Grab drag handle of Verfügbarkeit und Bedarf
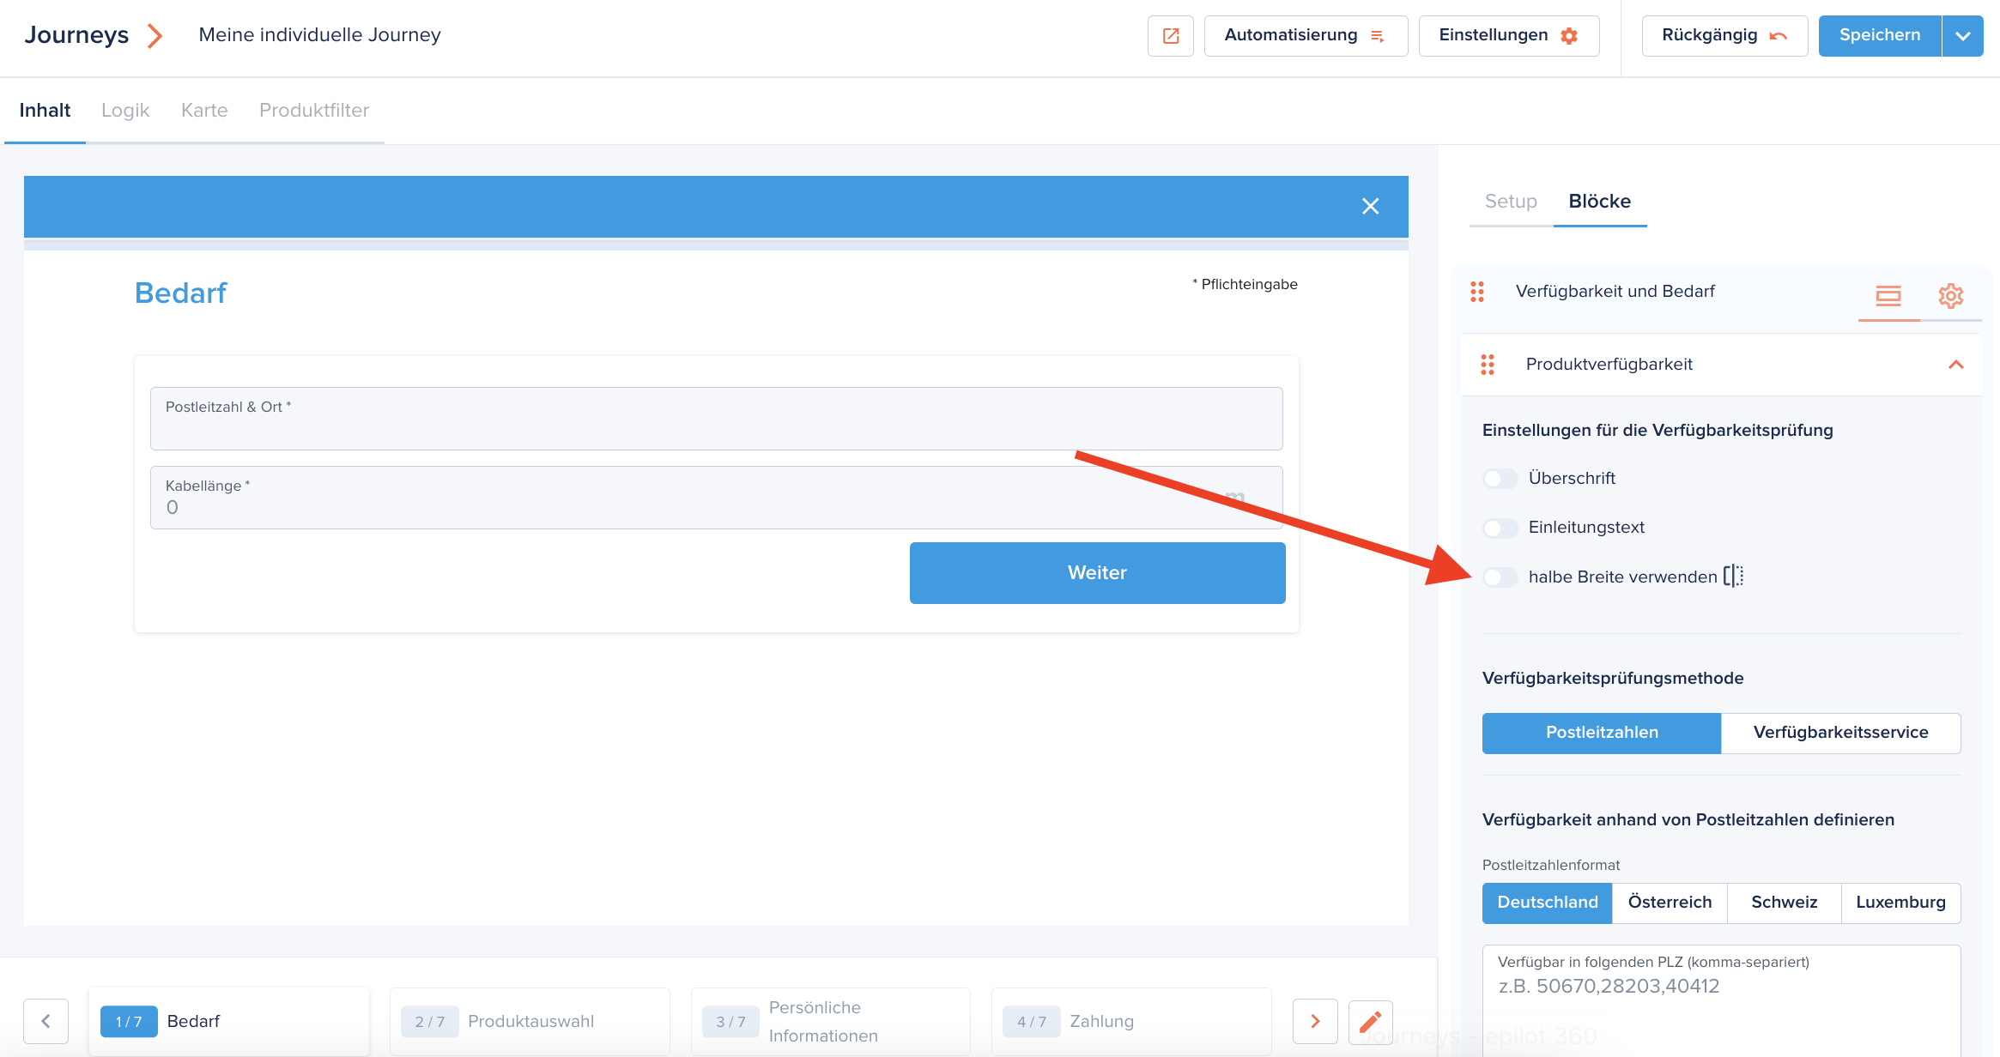Image resolution: width=2000 pixels, height=1057 pixels. (x=1477, y=292)
